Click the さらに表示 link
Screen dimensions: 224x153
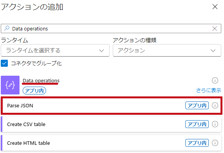pos(208,90)
